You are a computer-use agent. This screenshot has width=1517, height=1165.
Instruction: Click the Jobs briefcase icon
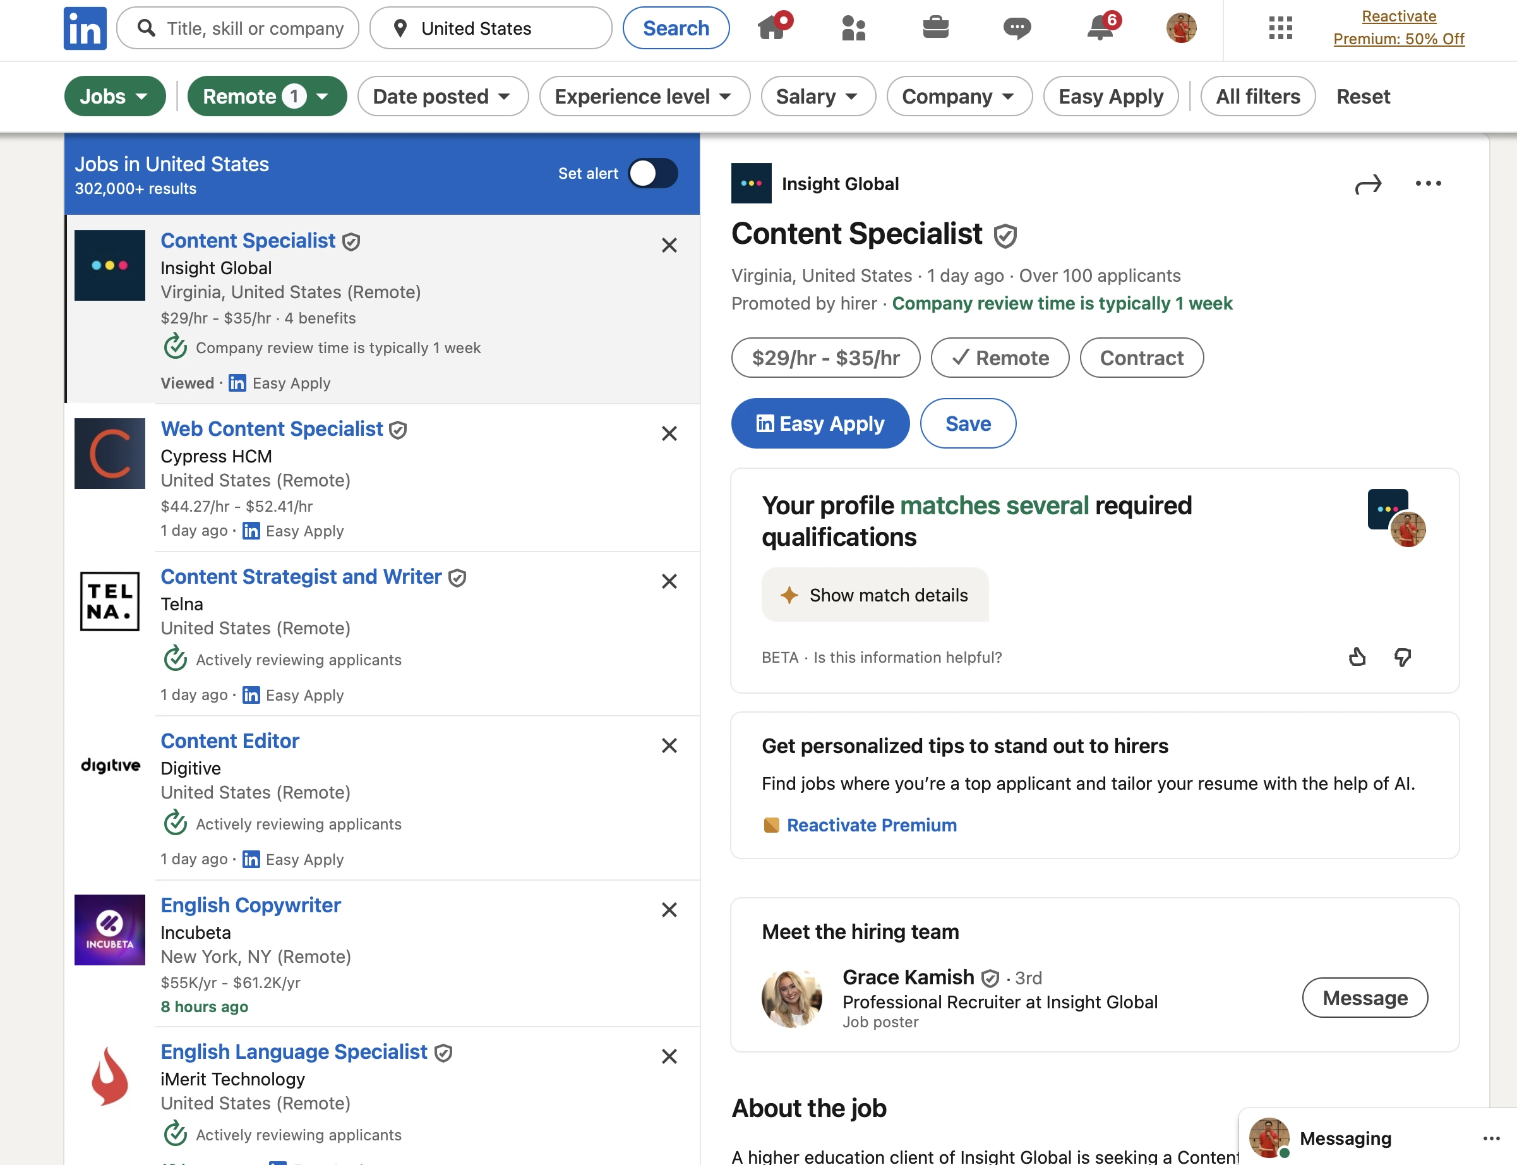pyautogui.click(x=935, y=28)
